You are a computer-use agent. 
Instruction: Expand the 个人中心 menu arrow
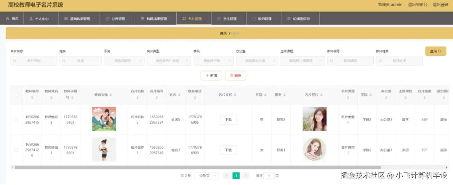tap(52, 19)
